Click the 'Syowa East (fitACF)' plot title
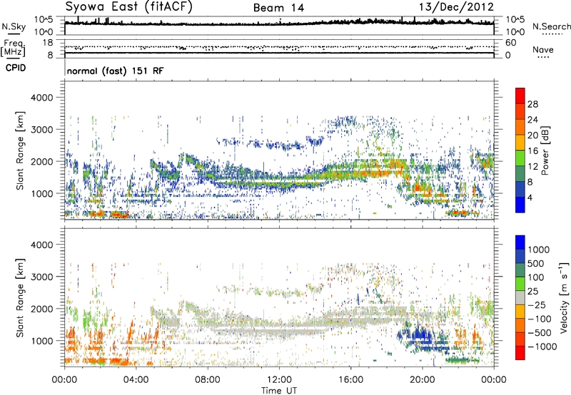Screen dimensions: 571x395 129,7
